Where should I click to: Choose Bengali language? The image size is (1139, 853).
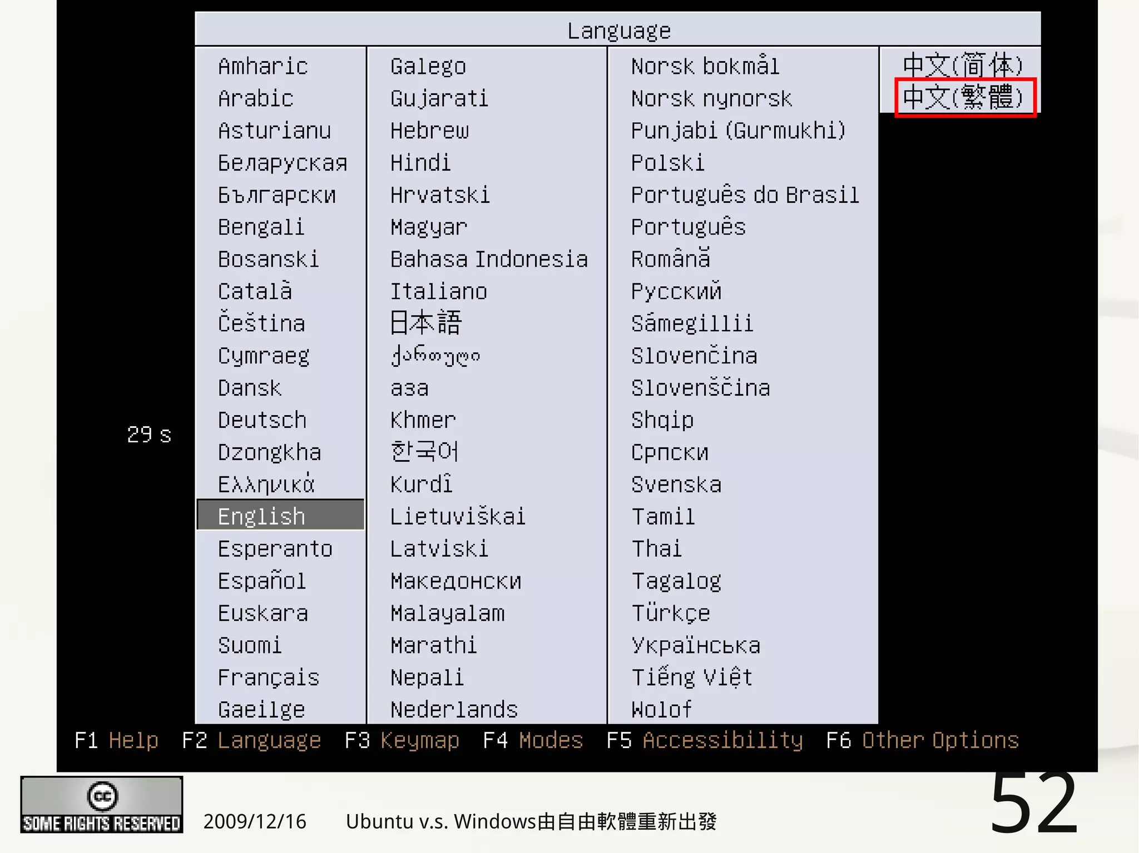point(261,227)
